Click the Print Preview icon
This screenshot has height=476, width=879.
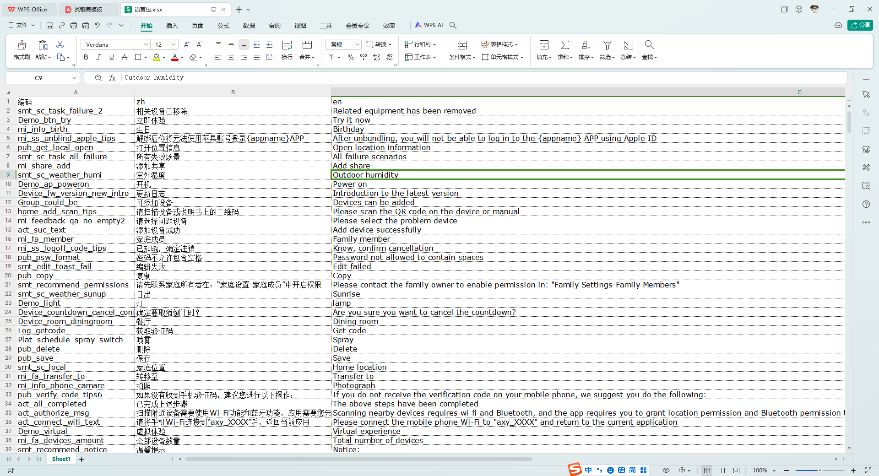[x=86, y=25]
